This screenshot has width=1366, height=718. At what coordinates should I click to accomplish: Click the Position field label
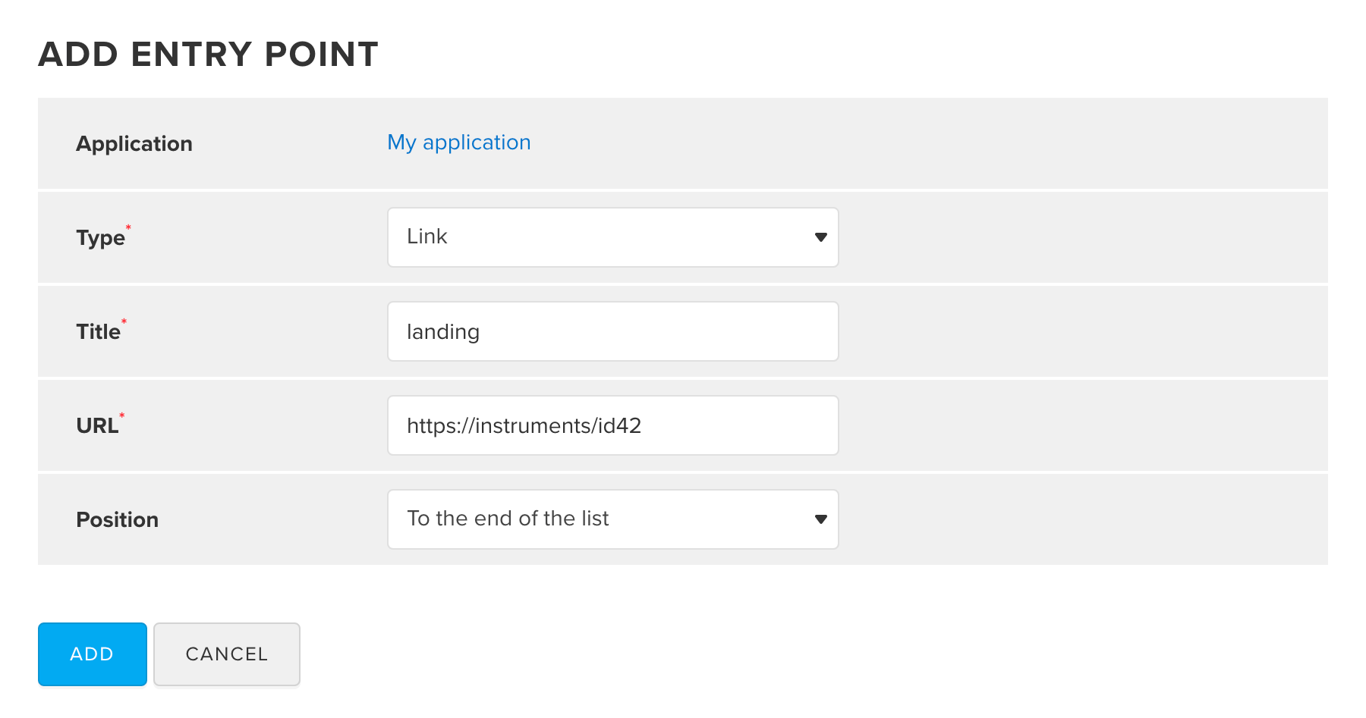(x=118, y=520)
